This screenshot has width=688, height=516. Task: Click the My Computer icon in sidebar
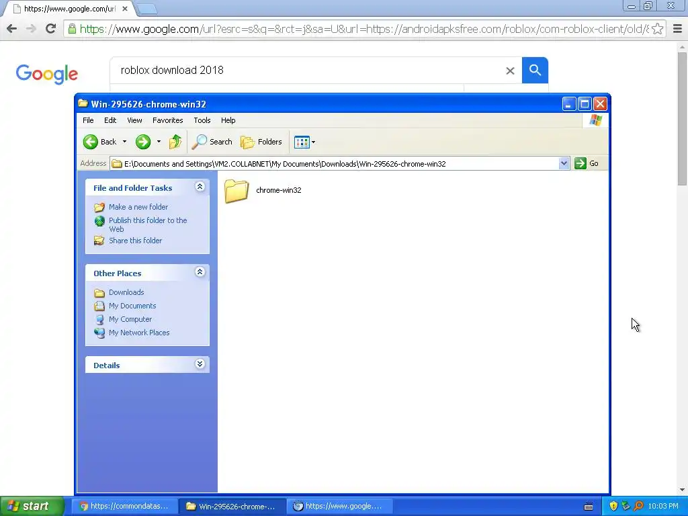99,319
